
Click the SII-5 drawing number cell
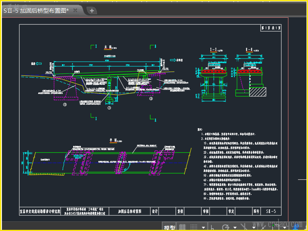click(271, 211)
